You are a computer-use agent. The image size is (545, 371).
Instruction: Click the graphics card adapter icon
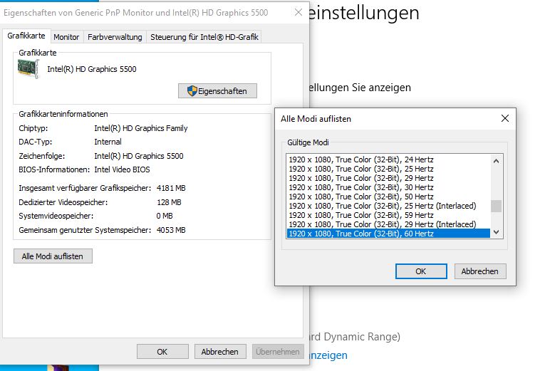[28, 68]
